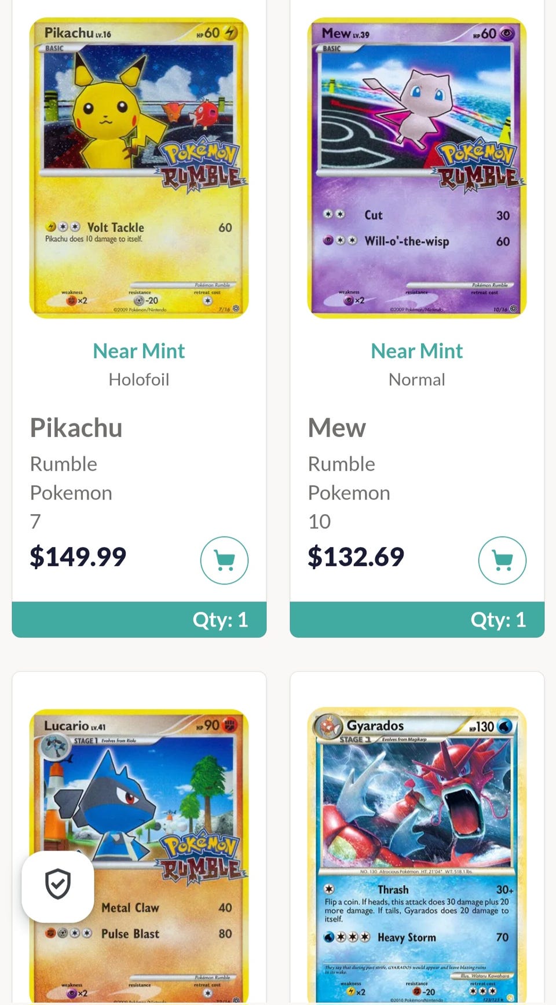The image size is (556, 1005).
Task: Open the Pikachu product title
Action: tap(76, 428)
